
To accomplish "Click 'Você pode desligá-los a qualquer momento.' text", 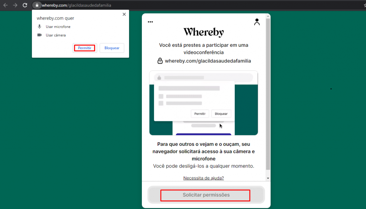I will click(203, 166).
